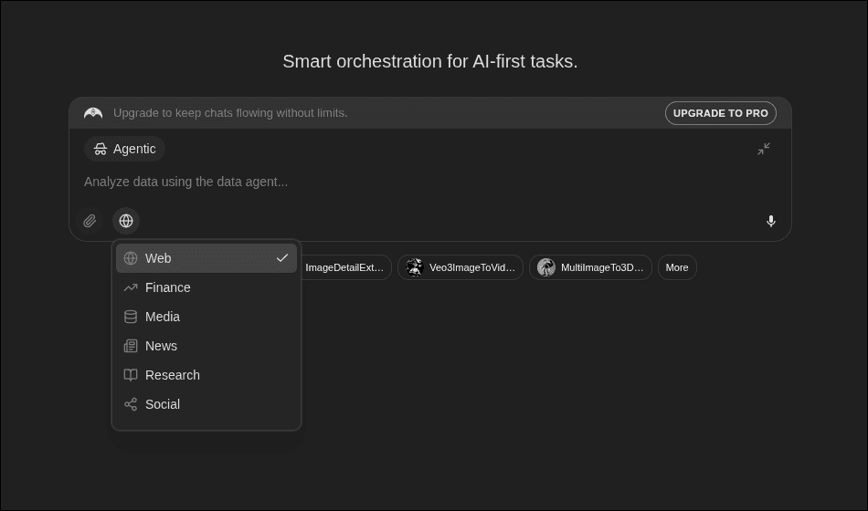This screenshot has height=511, width=868.
Task: Pick Social in the source list
Action: tap(206, 404)
